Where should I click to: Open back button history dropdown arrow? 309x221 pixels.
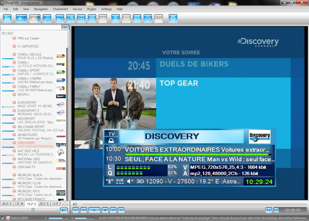click(25, 19)
